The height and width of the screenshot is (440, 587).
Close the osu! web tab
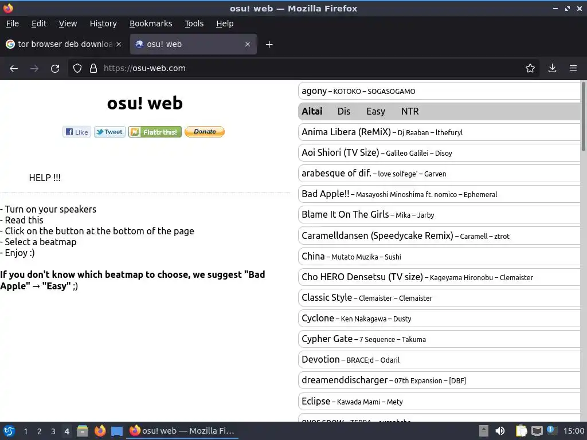point(248,44)
